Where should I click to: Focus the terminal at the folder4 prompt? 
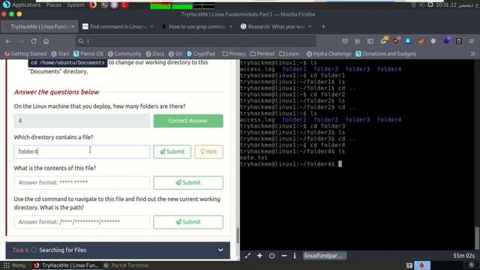coord(340,164)
